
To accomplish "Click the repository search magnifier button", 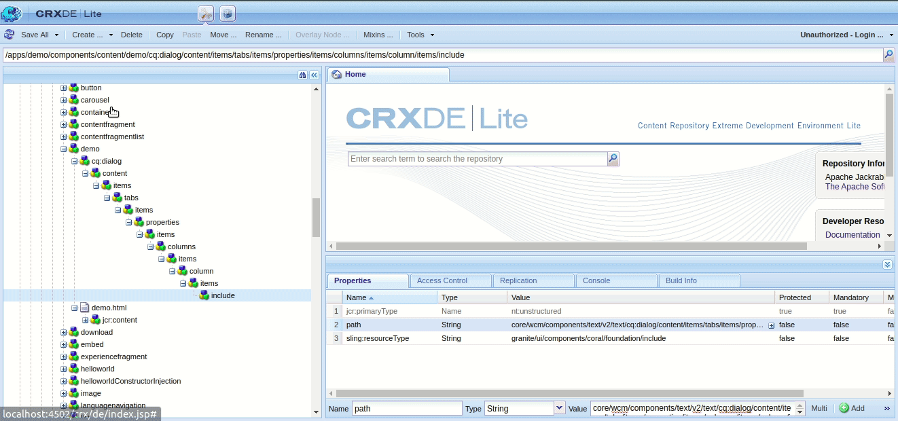I will (x=613, y=159).
